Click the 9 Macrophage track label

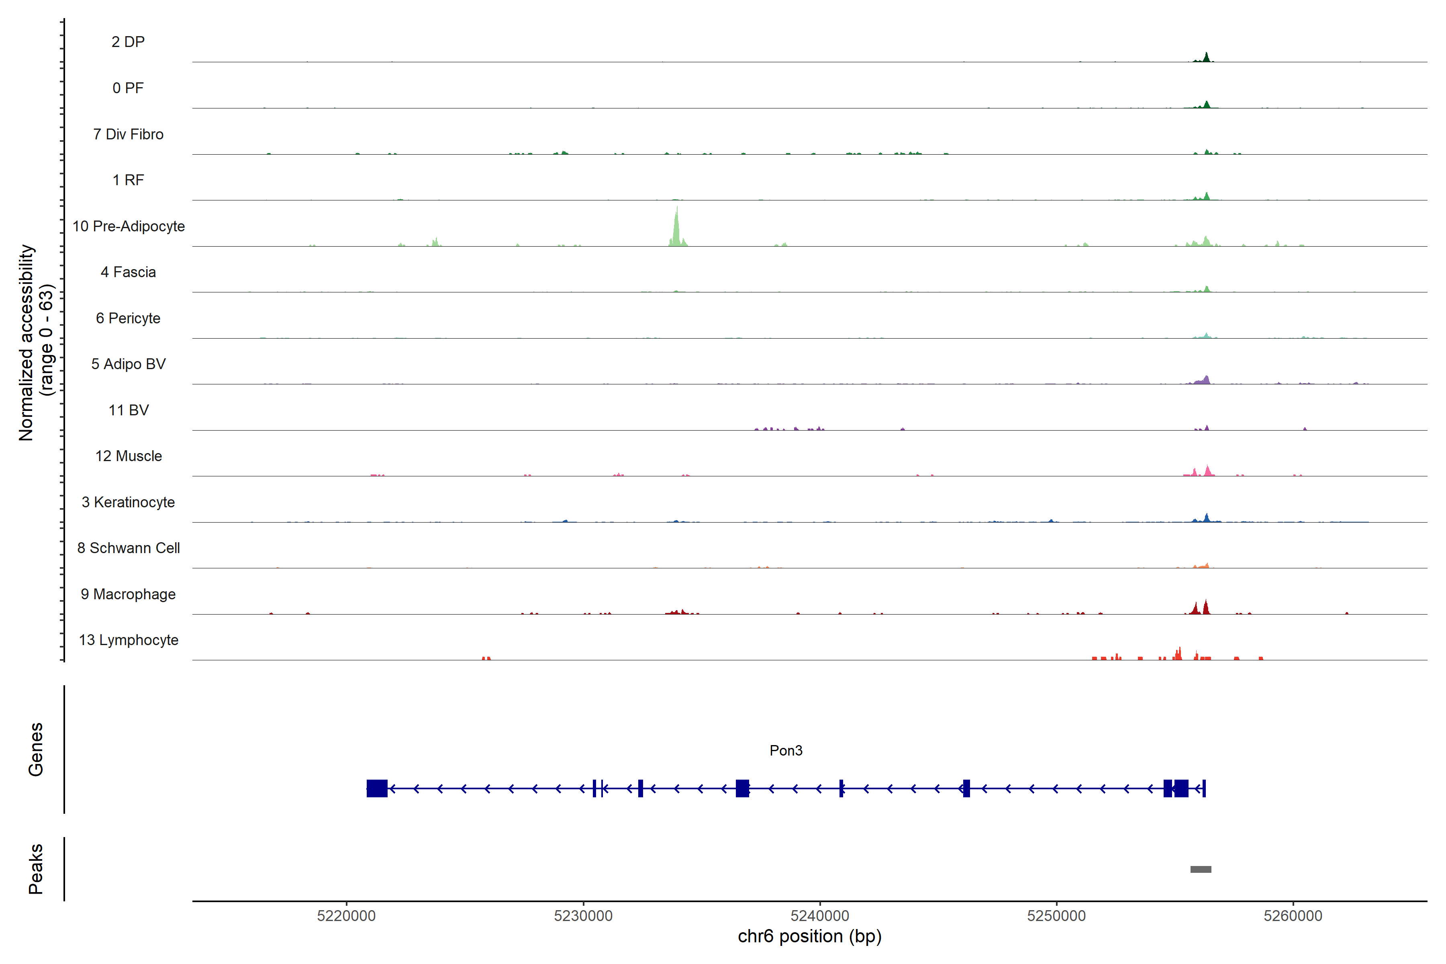click(128, 594)
